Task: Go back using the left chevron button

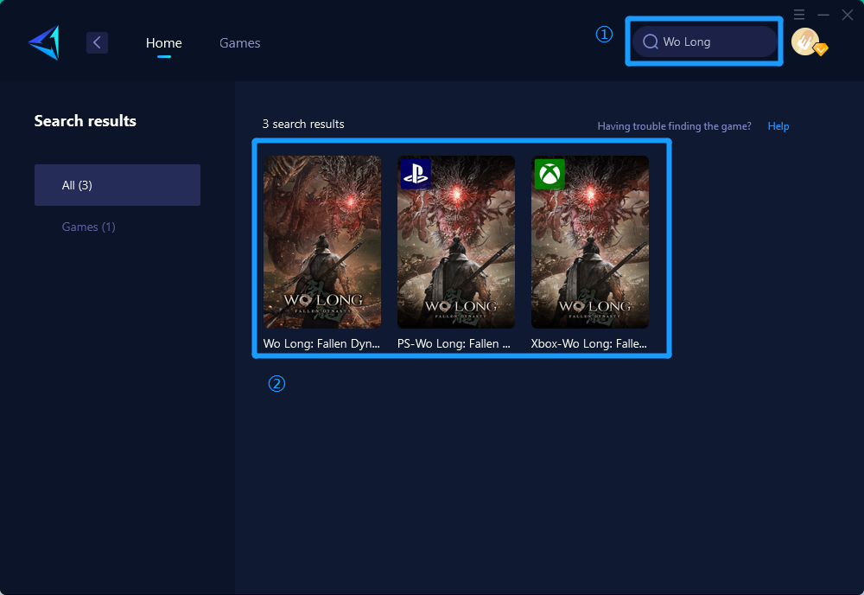Action: pyautogui.click(x=97, y=42)
